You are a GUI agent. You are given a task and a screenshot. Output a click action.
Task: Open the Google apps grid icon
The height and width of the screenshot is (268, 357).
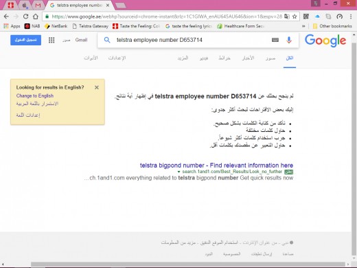pos(51,40)
